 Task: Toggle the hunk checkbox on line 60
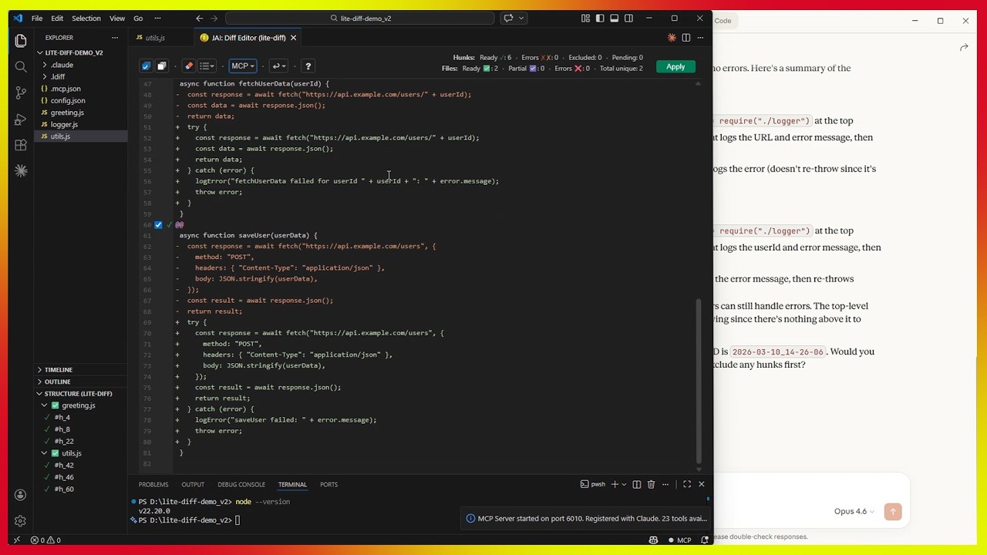(x=158, y=224)
